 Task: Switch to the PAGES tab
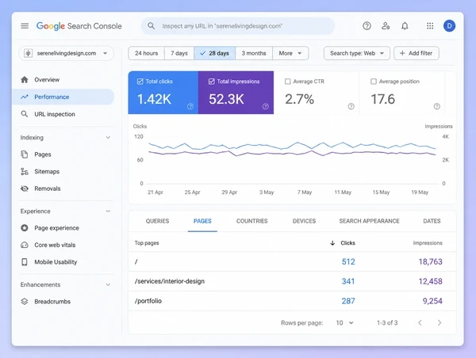pos(202,221)
